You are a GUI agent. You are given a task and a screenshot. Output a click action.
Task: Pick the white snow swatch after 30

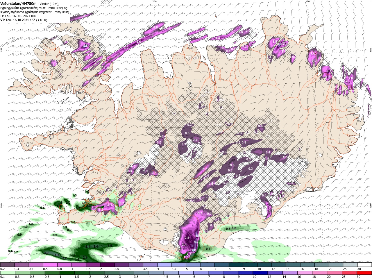(x=364, y=265)
